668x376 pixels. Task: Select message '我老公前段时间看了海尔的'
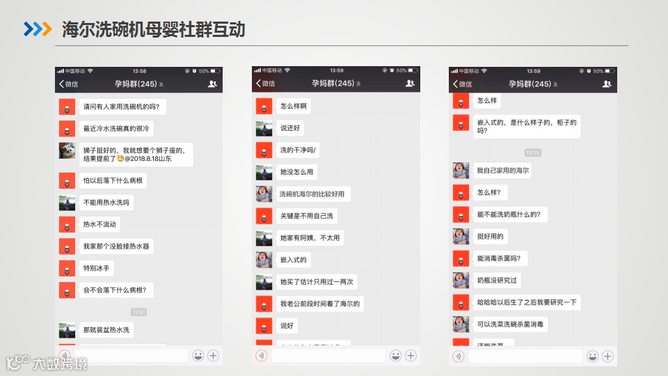point(320,304)
